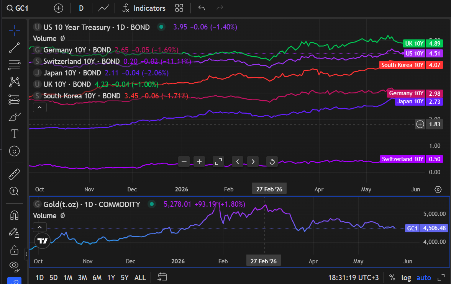This screenshot has width=451, height=284.
Task: Select the ruler measure tool
Action: tap(15, 174)
